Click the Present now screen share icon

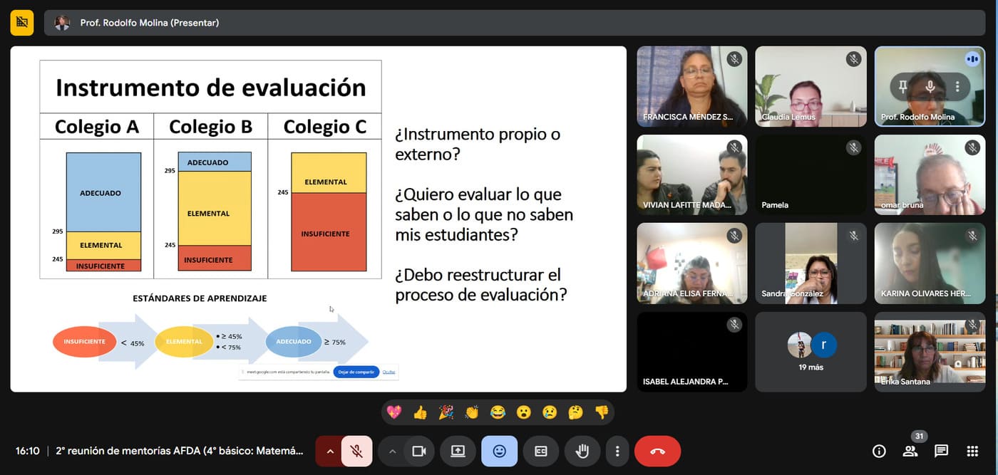pyautogui.click(x=458, y=451)
